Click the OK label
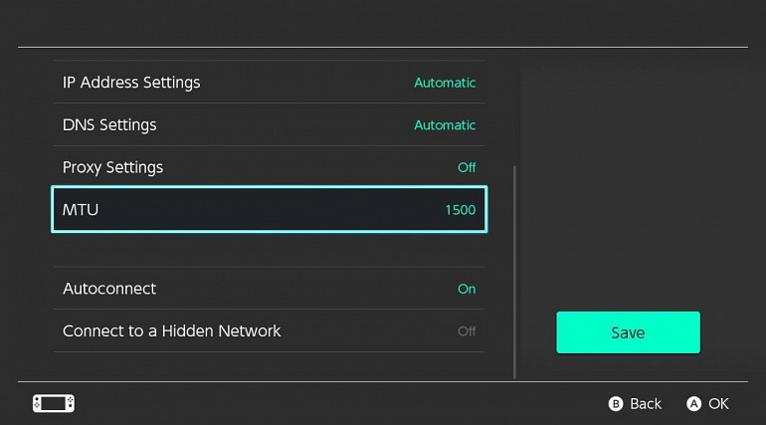Viewport: 766px width, 425px height. click(x=718, y=404)
